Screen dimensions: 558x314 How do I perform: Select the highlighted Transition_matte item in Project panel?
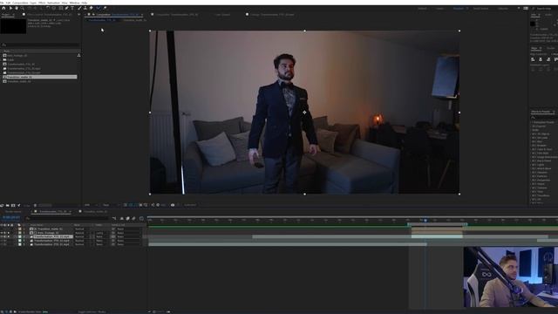pos(39,77)
